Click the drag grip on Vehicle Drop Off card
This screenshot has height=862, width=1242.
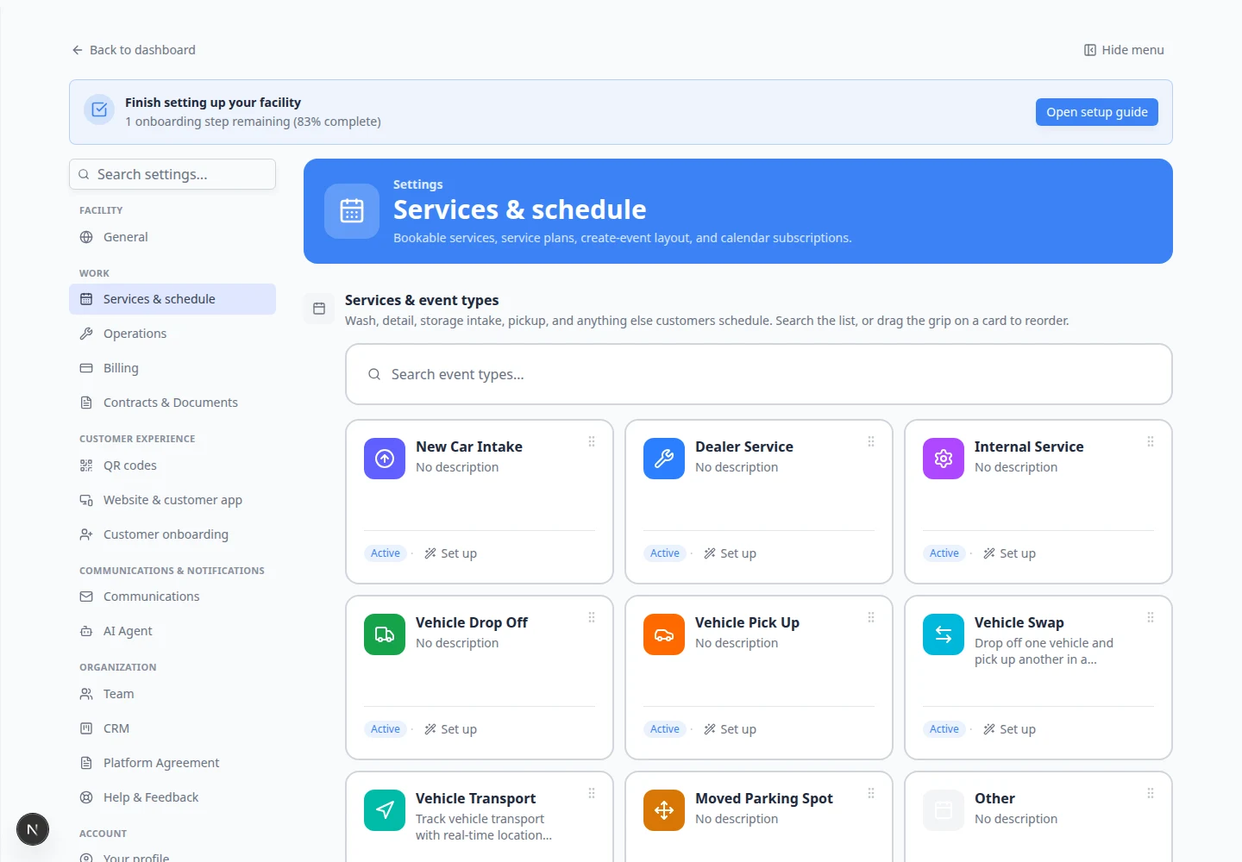592,617
